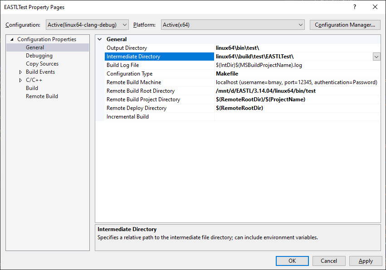
Task: Click the Cancel button
Action: [x=328, y=261]
